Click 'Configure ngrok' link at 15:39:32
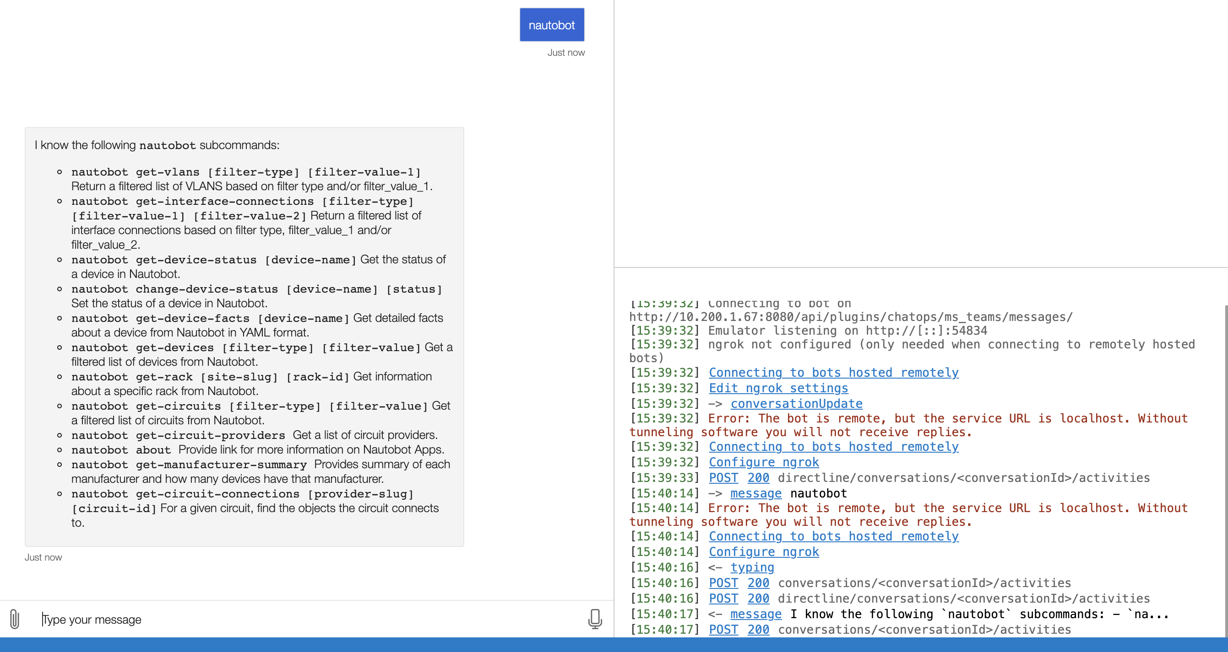The height and width of the screenshot is (652, 1228). pyautogui.click(x=764, y=462)
